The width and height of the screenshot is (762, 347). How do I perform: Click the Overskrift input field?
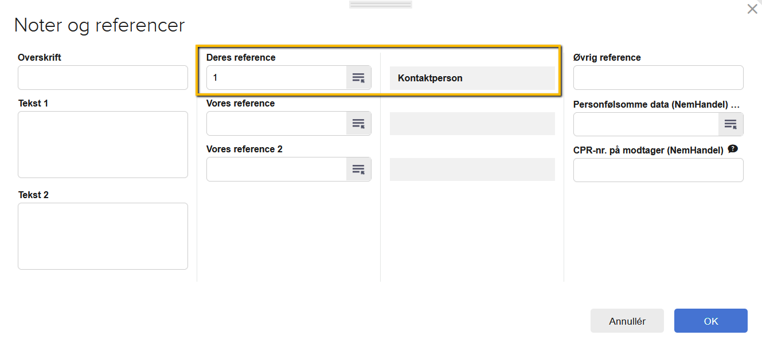point(103,78)
